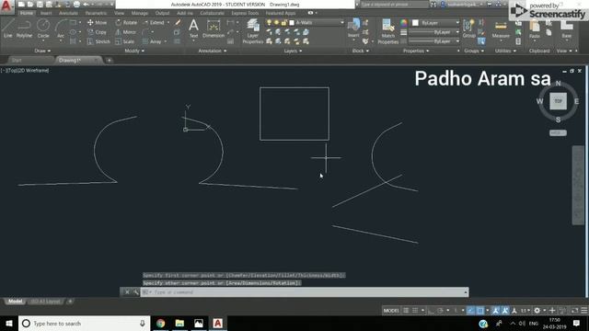Screen dimensions: 589x331
Task: Activate the Stretch tool
Action: pyautogui.click(x=98, y=41)
